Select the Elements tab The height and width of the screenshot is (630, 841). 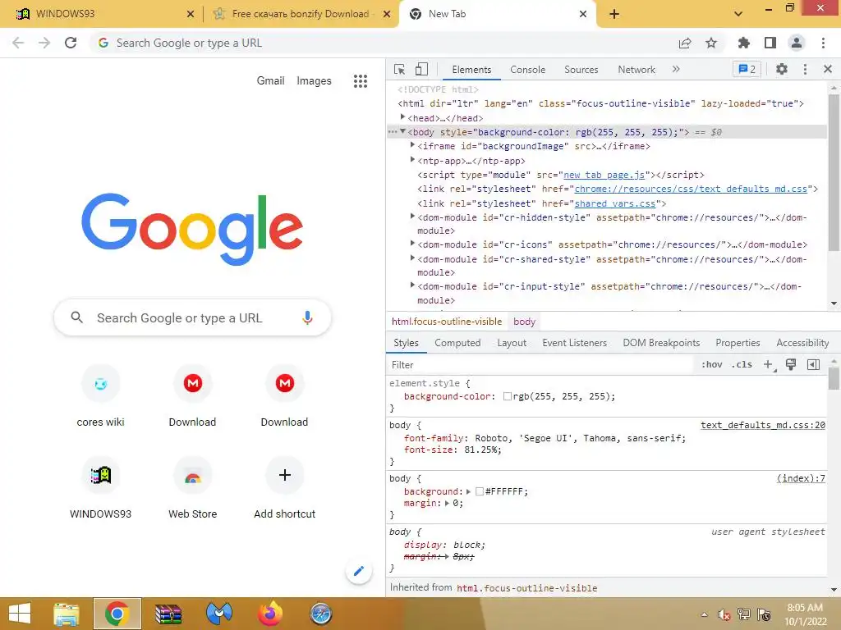coord(471,70)
